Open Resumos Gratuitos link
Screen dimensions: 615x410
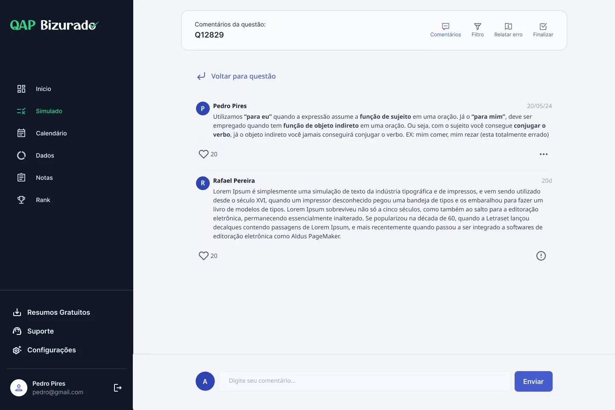tap(59, 312)
